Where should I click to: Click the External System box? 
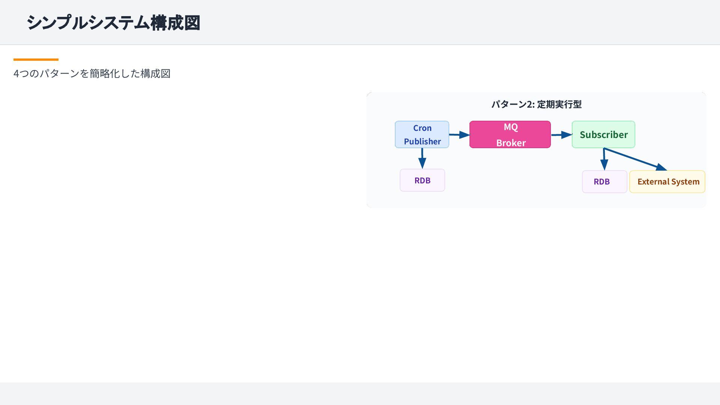667,182
